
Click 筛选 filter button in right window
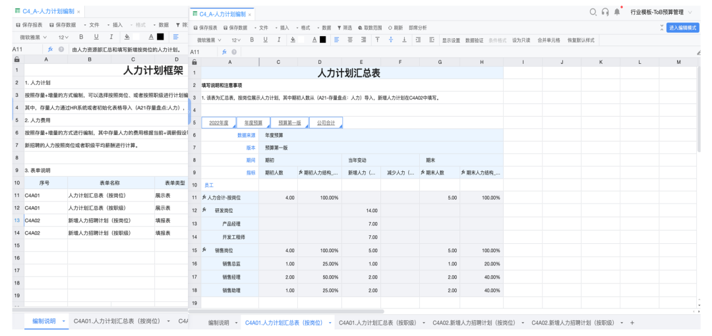(345, 28)
